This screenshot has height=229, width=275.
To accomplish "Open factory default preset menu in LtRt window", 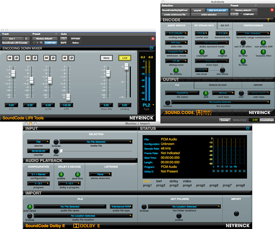I will [x=45, y=39].
